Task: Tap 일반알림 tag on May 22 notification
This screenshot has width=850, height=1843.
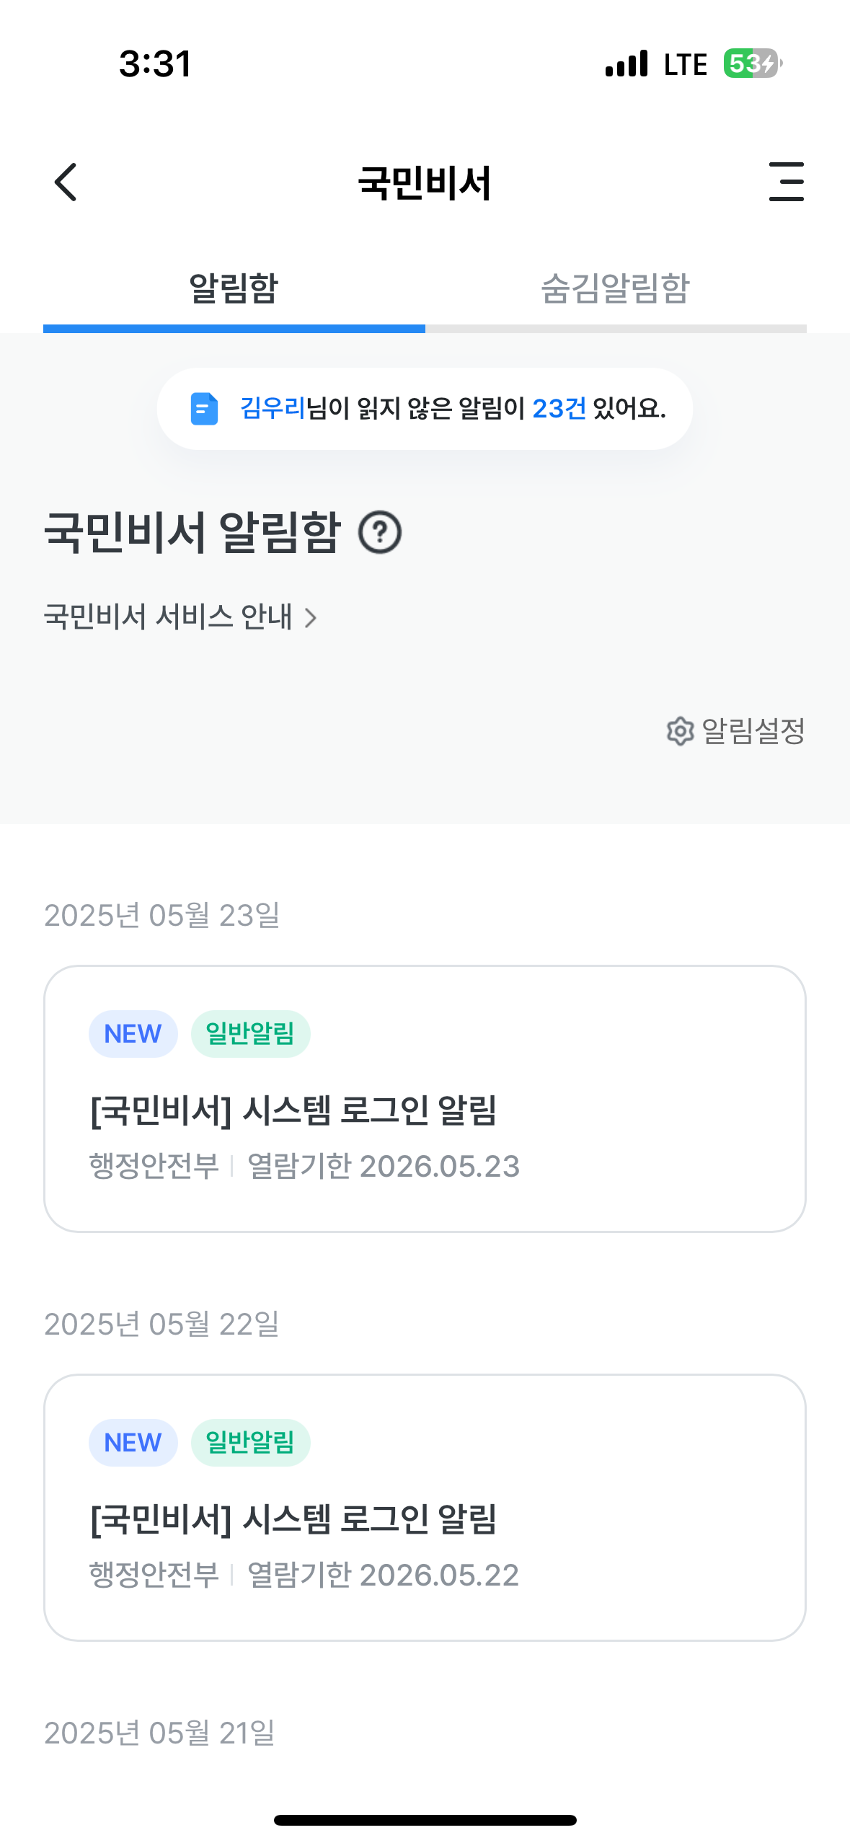Action: tap(250, 1443)
